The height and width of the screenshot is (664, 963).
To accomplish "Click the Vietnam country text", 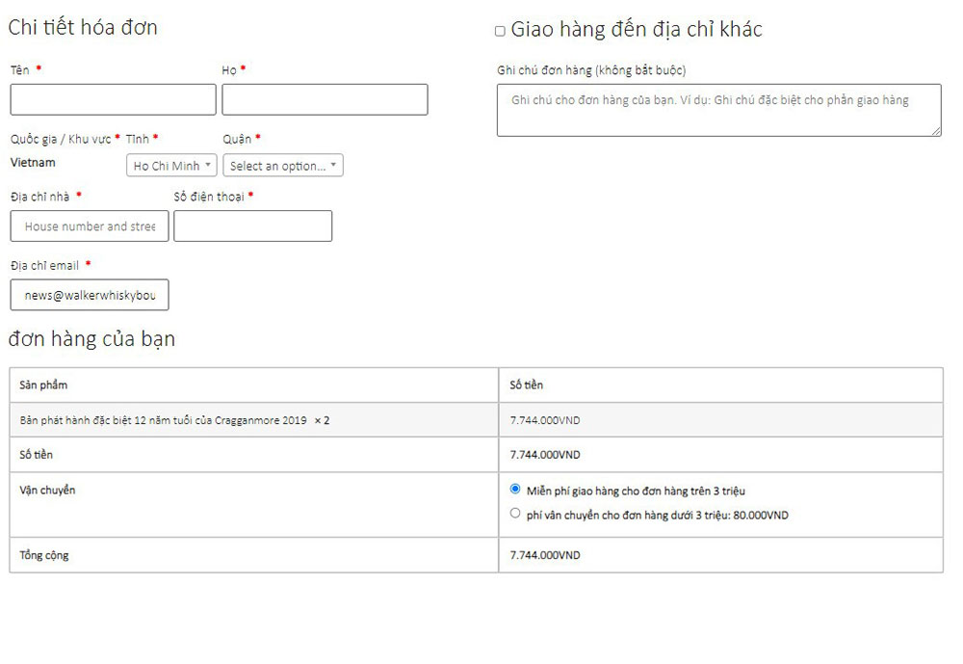I will pos(33,163).
